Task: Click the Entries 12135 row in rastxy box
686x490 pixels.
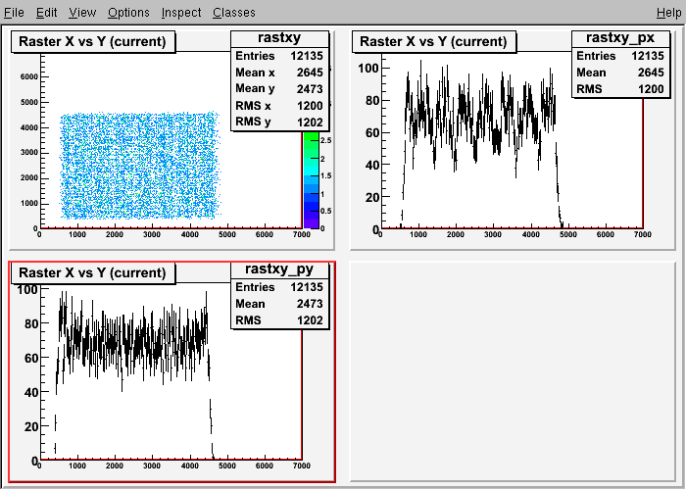Action: click(x=279, y=56)
